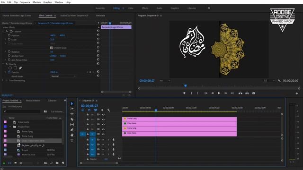Screen dimensions: 303x170
Task: Open the Sequence menu
Action: point(25,2)
